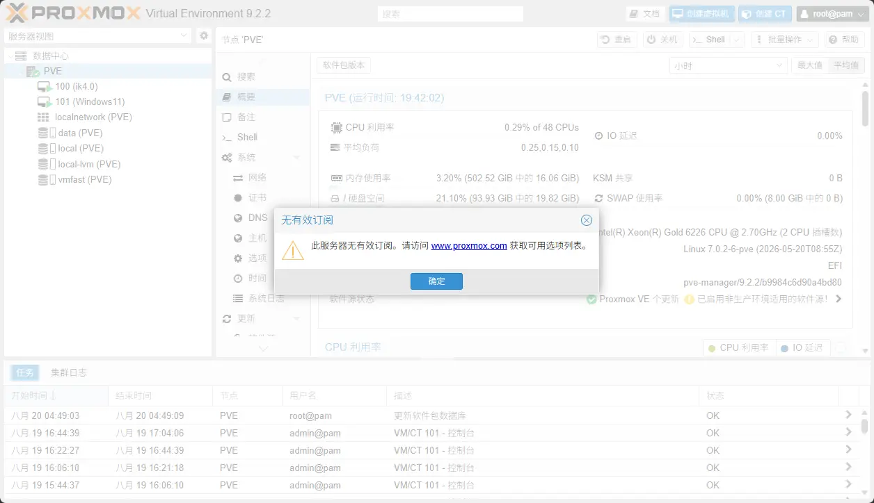This screenshot has height=503, width=874.
Task: Click the Help button
Action: (x=844, y=40)
